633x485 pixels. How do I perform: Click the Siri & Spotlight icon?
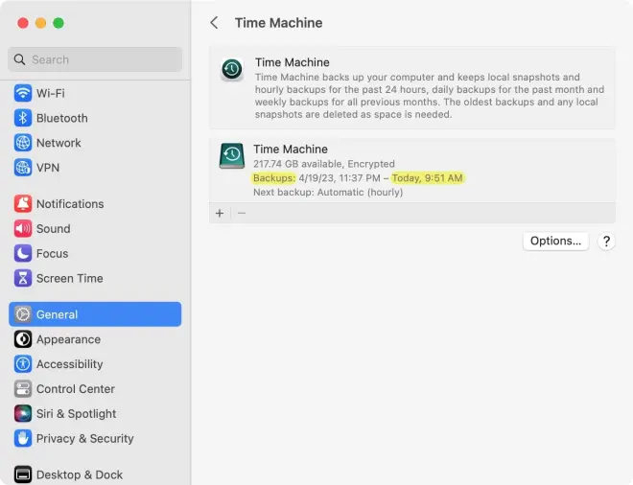[23, 413]
